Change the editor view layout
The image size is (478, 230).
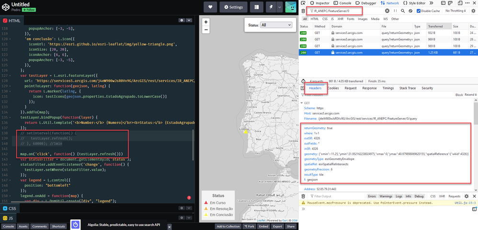click(256, 7)
